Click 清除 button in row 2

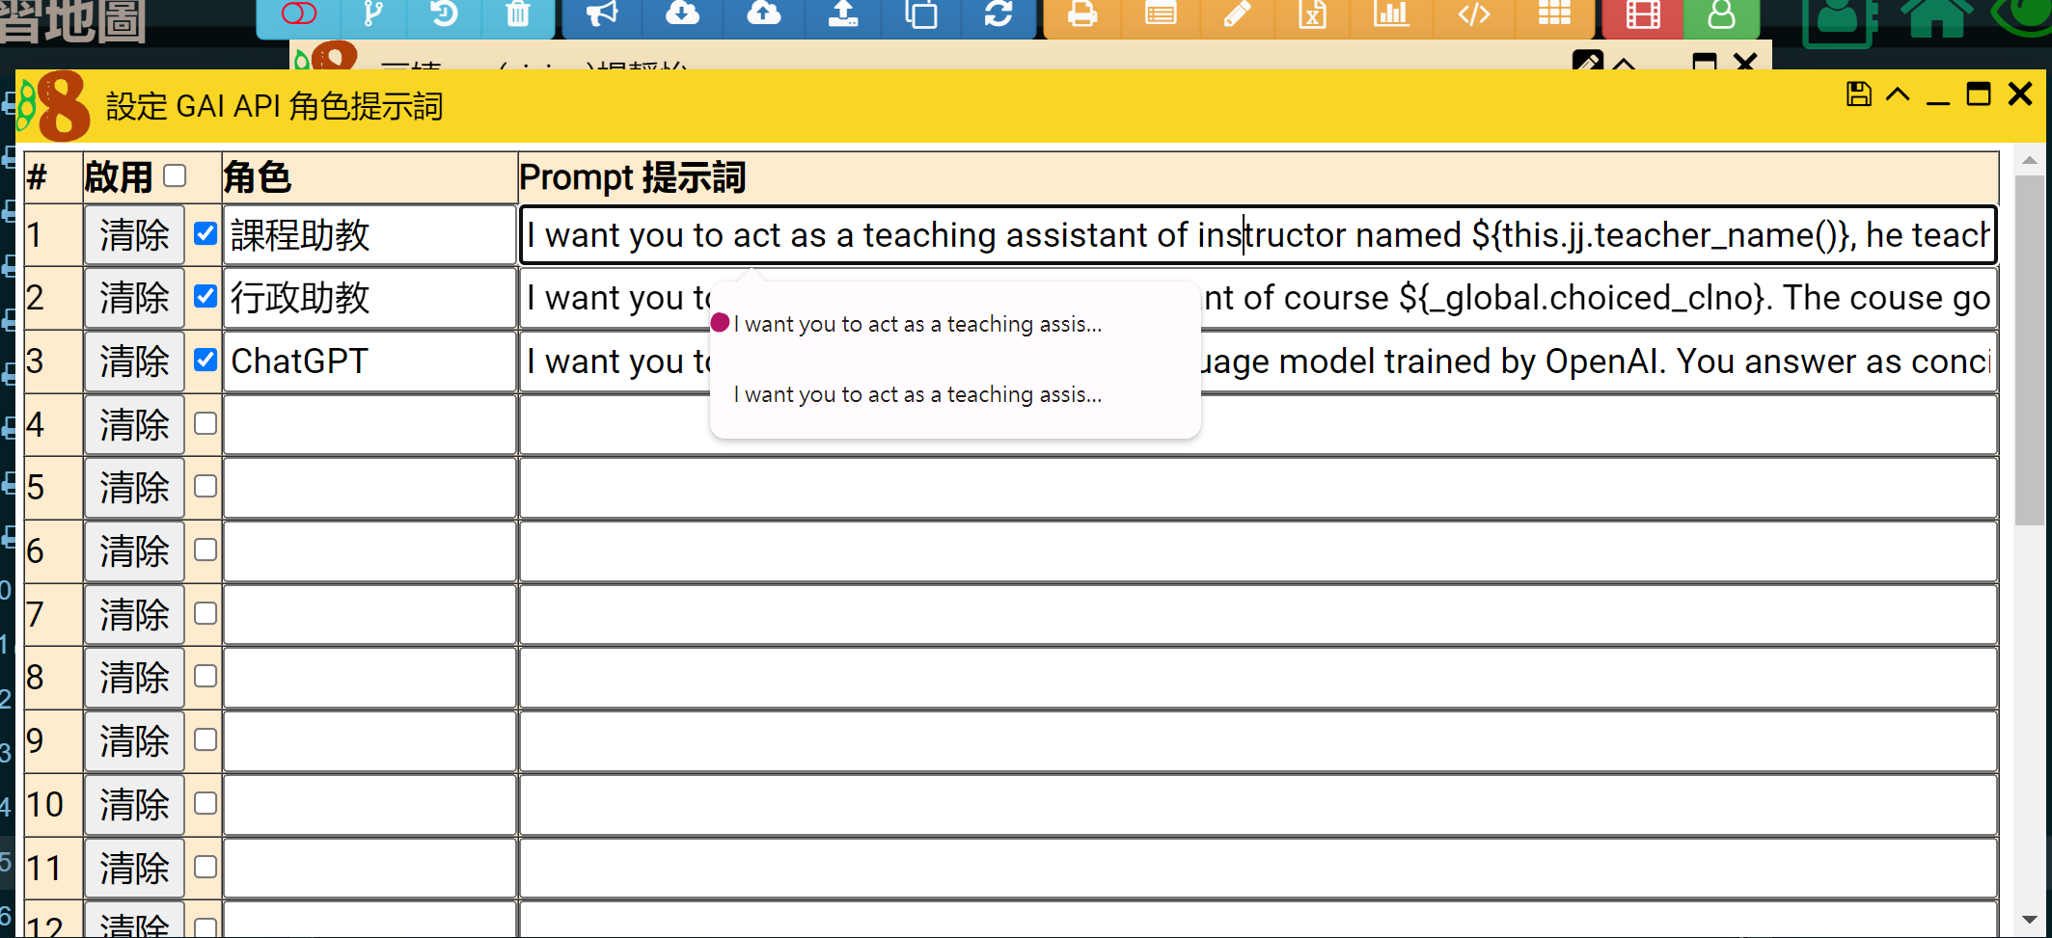click(134, 298)
